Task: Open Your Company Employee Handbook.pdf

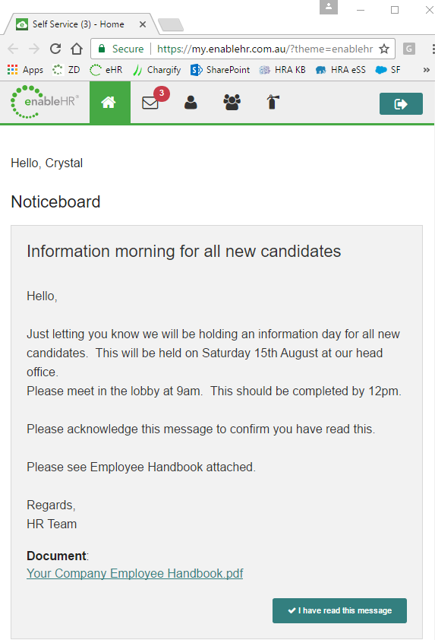Action: point(134,573)
